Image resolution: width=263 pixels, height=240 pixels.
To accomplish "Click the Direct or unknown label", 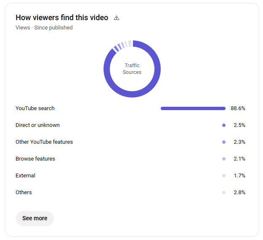I will coord(37,125).
